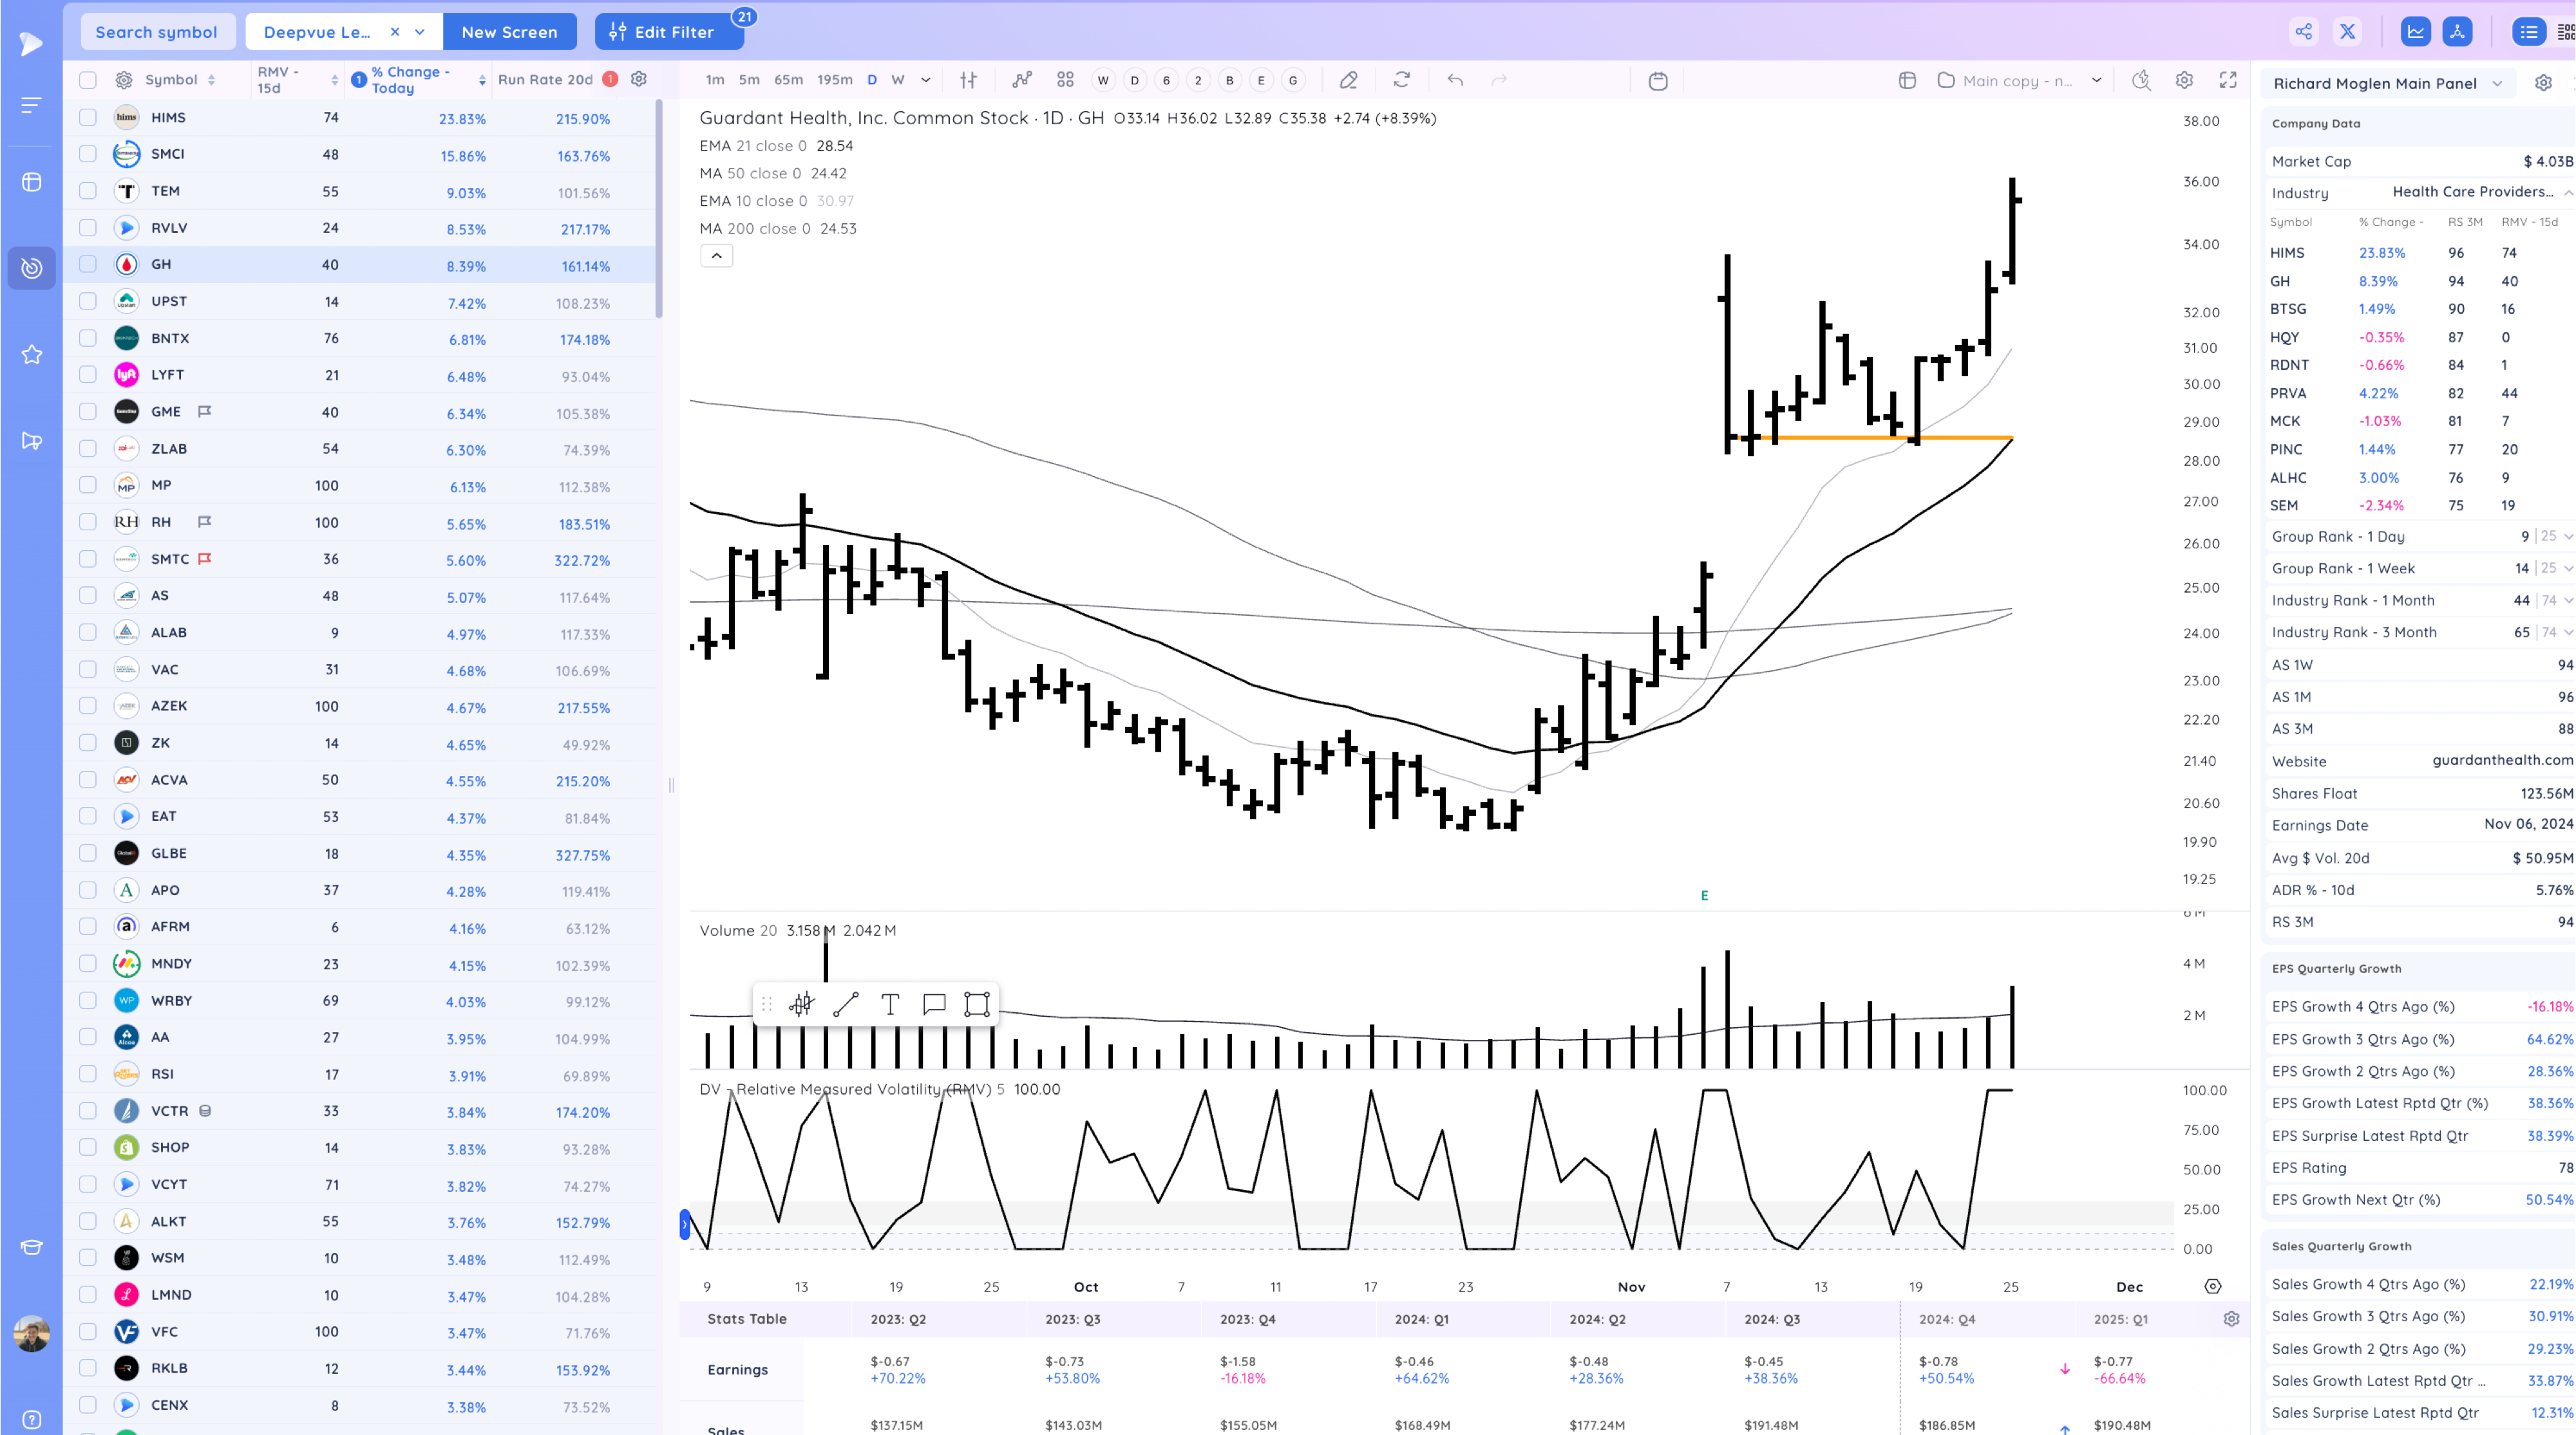Toggle fullscreen chart view icon

[x=2228, y=80]
